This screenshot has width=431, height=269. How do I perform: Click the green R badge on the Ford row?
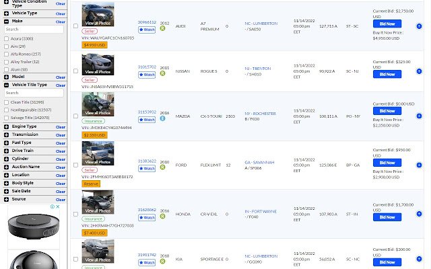163,167
